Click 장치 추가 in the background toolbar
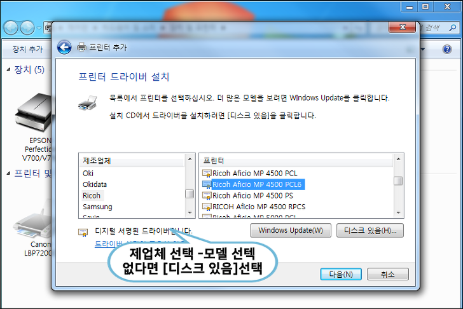This screenshot has height=309, width=463. (x=27, y=49)
